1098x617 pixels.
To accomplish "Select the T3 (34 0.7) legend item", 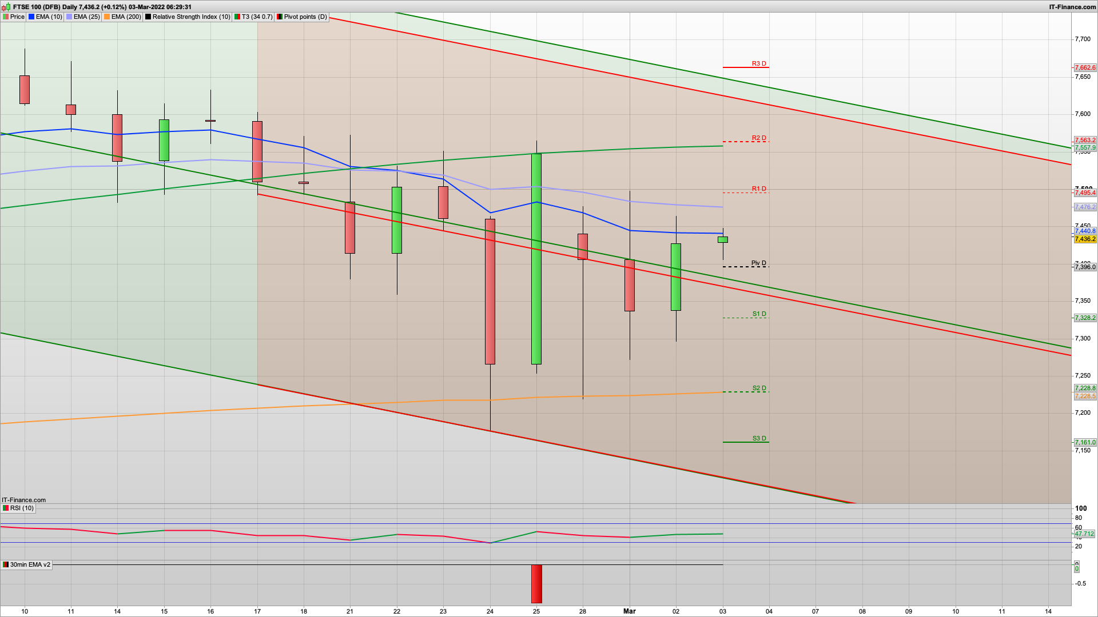I will (254, 17).
